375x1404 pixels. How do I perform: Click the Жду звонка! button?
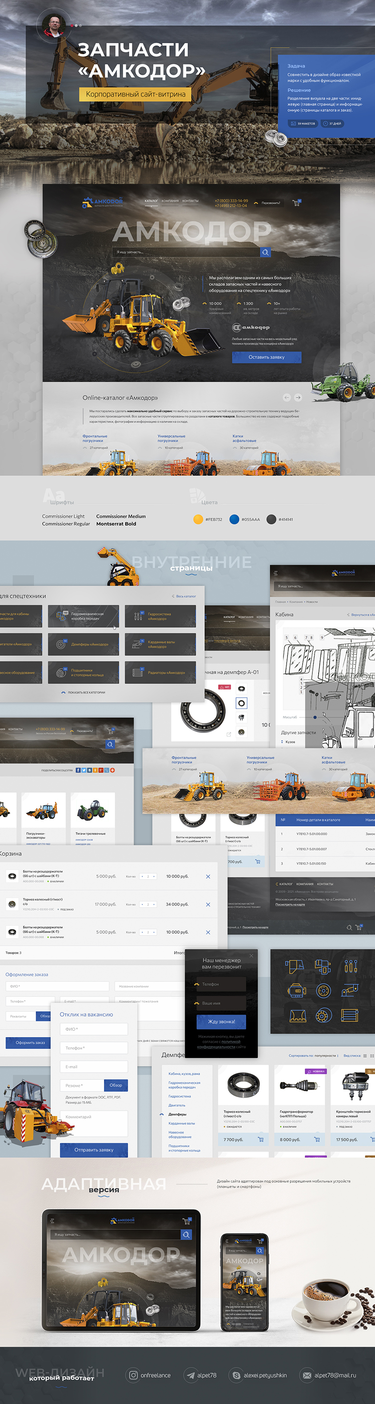221,1021
